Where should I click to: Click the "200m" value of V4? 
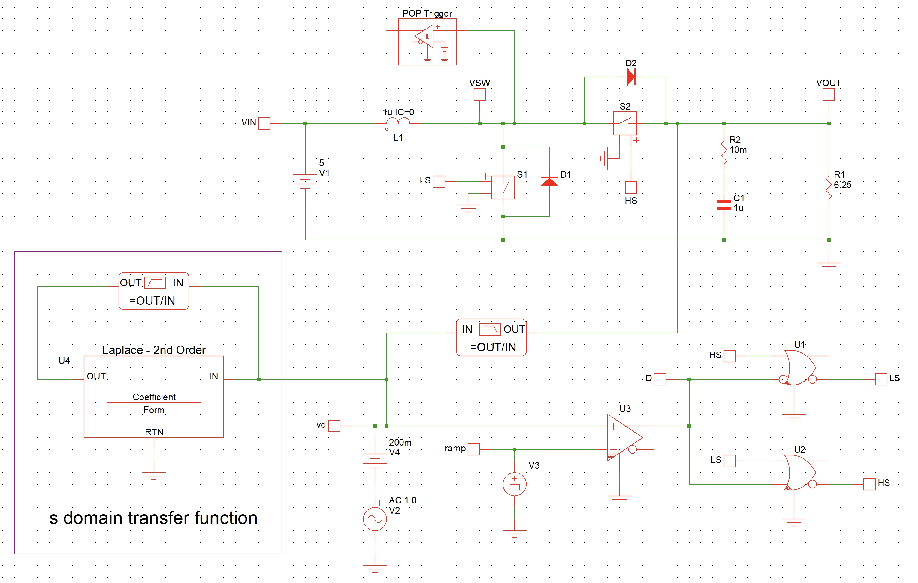pos(400,442)
